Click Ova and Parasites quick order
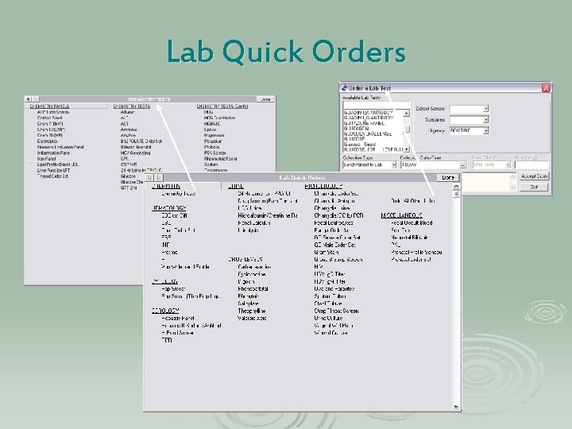Screen dimensions: 572x429 click(x=334, y=289)
